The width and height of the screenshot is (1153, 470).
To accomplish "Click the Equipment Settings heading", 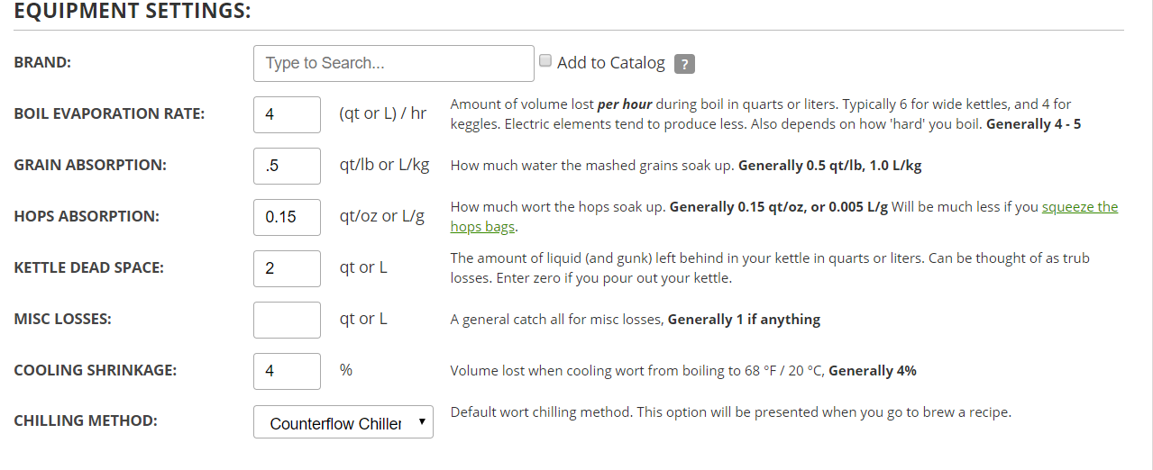I will pos(133,13).
